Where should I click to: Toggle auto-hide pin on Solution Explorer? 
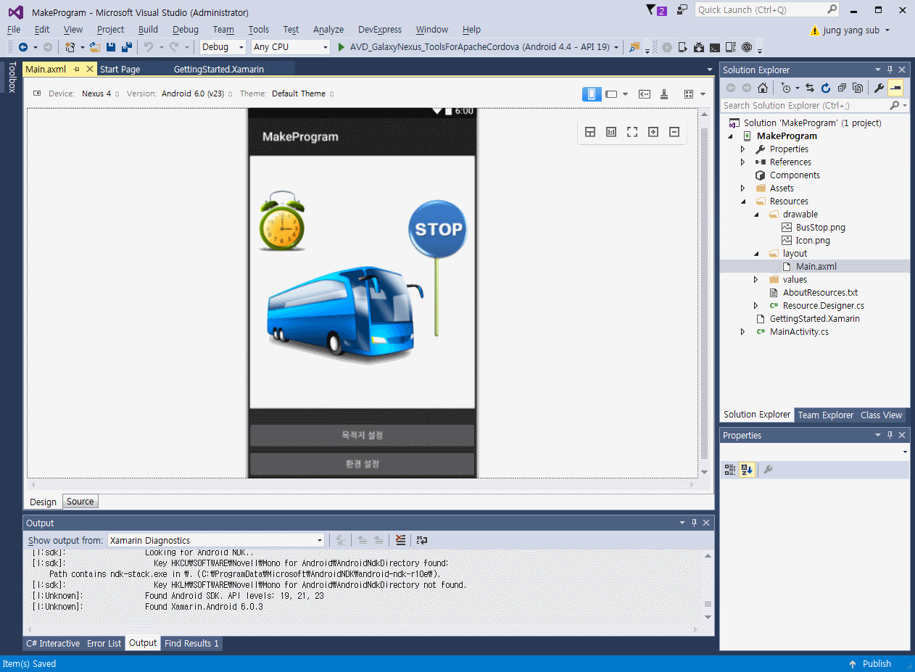(890, 70)
